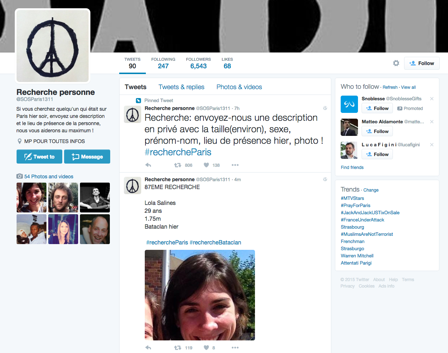Click the globe icon on the 87EME RECHERCHE tweet

coord(325,179)
